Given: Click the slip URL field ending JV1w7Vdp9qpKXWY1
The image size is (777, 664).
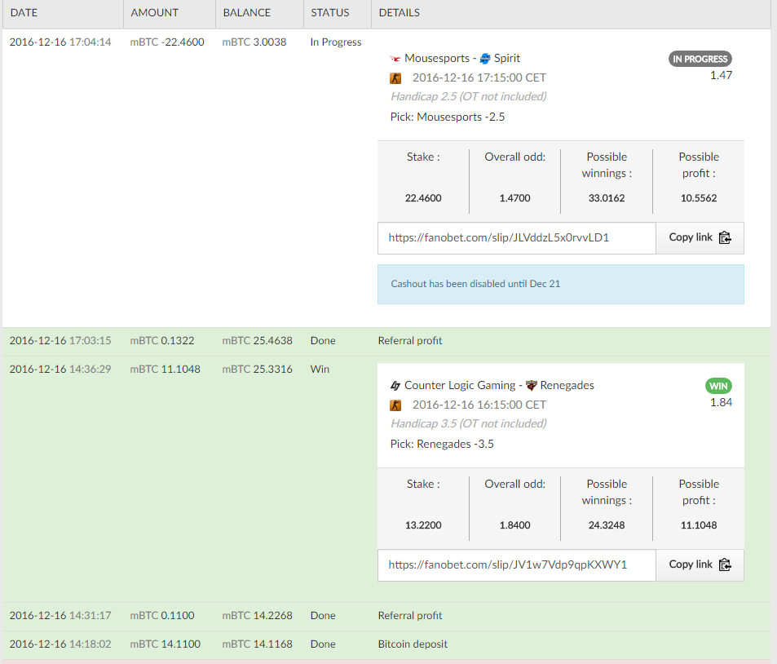Looking at the screenshot, I should [517, 564].
